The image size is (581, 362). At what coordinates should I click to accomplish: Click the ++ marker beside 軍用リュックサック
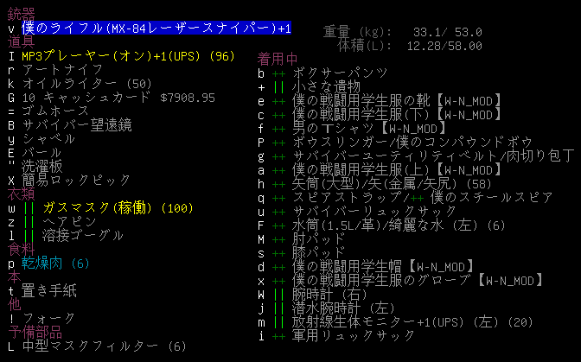coord(278,336)
